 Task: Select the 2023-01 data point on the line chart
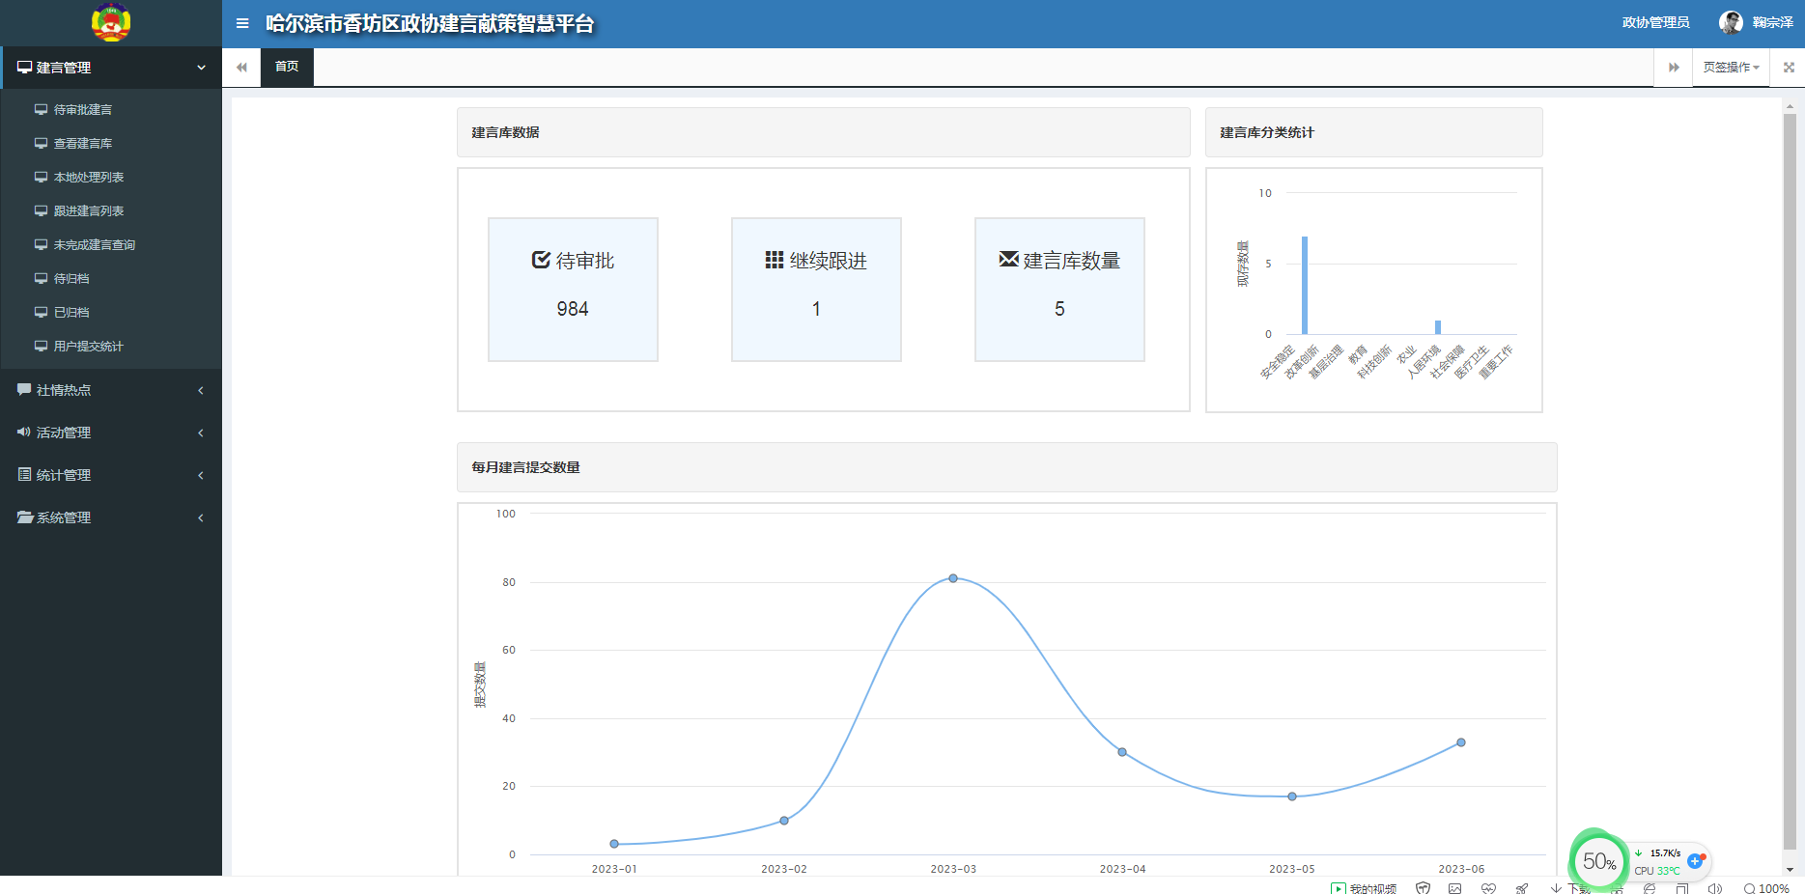[614, 844]
